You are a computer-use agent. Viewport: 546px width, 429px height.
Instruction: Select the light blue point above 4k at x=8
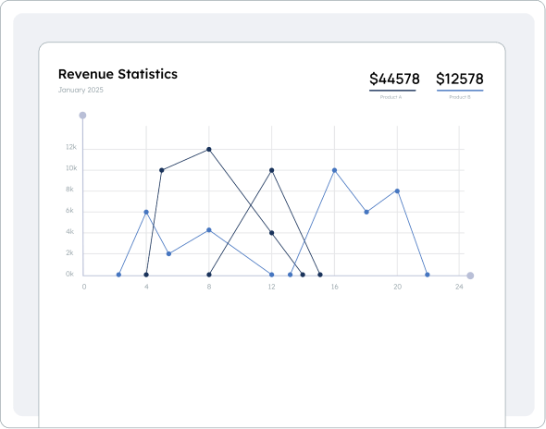pyautogui.click(x=209, y=230)
